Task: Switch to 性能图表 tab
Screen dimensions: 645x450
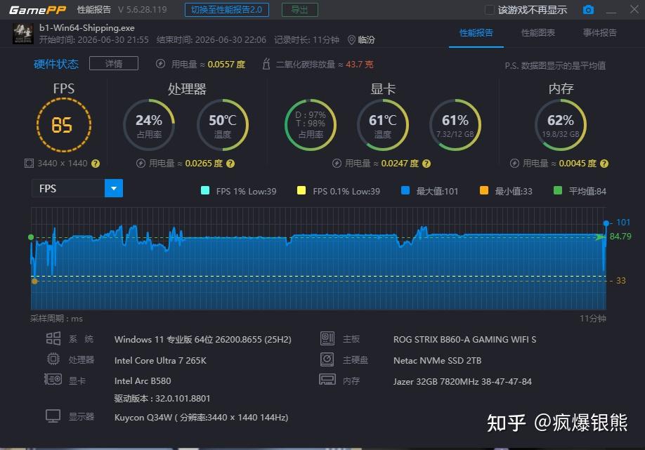Action: coord(537,33)
